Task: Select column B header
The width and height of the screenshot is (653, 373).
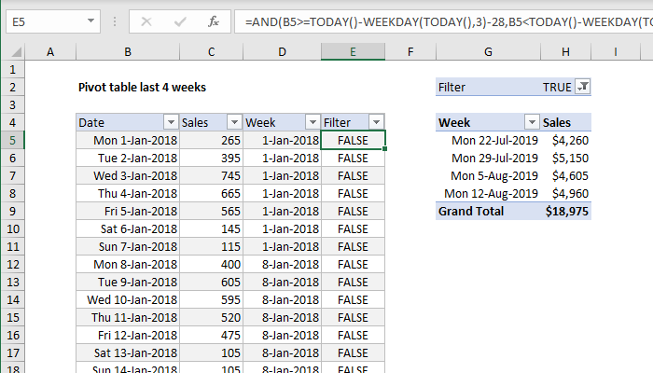Action: click(127, 53)
